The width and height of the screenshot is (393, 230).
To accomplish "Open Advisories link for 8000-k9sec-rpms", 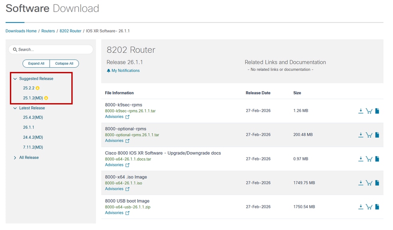I will pos(114,117).
